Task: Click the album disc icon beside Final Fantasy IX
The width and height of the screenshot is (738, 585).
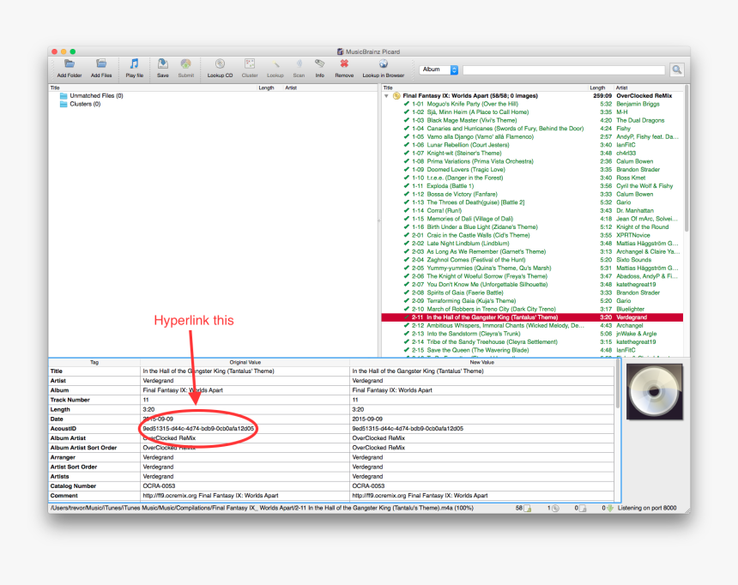Action: (396, 96)
